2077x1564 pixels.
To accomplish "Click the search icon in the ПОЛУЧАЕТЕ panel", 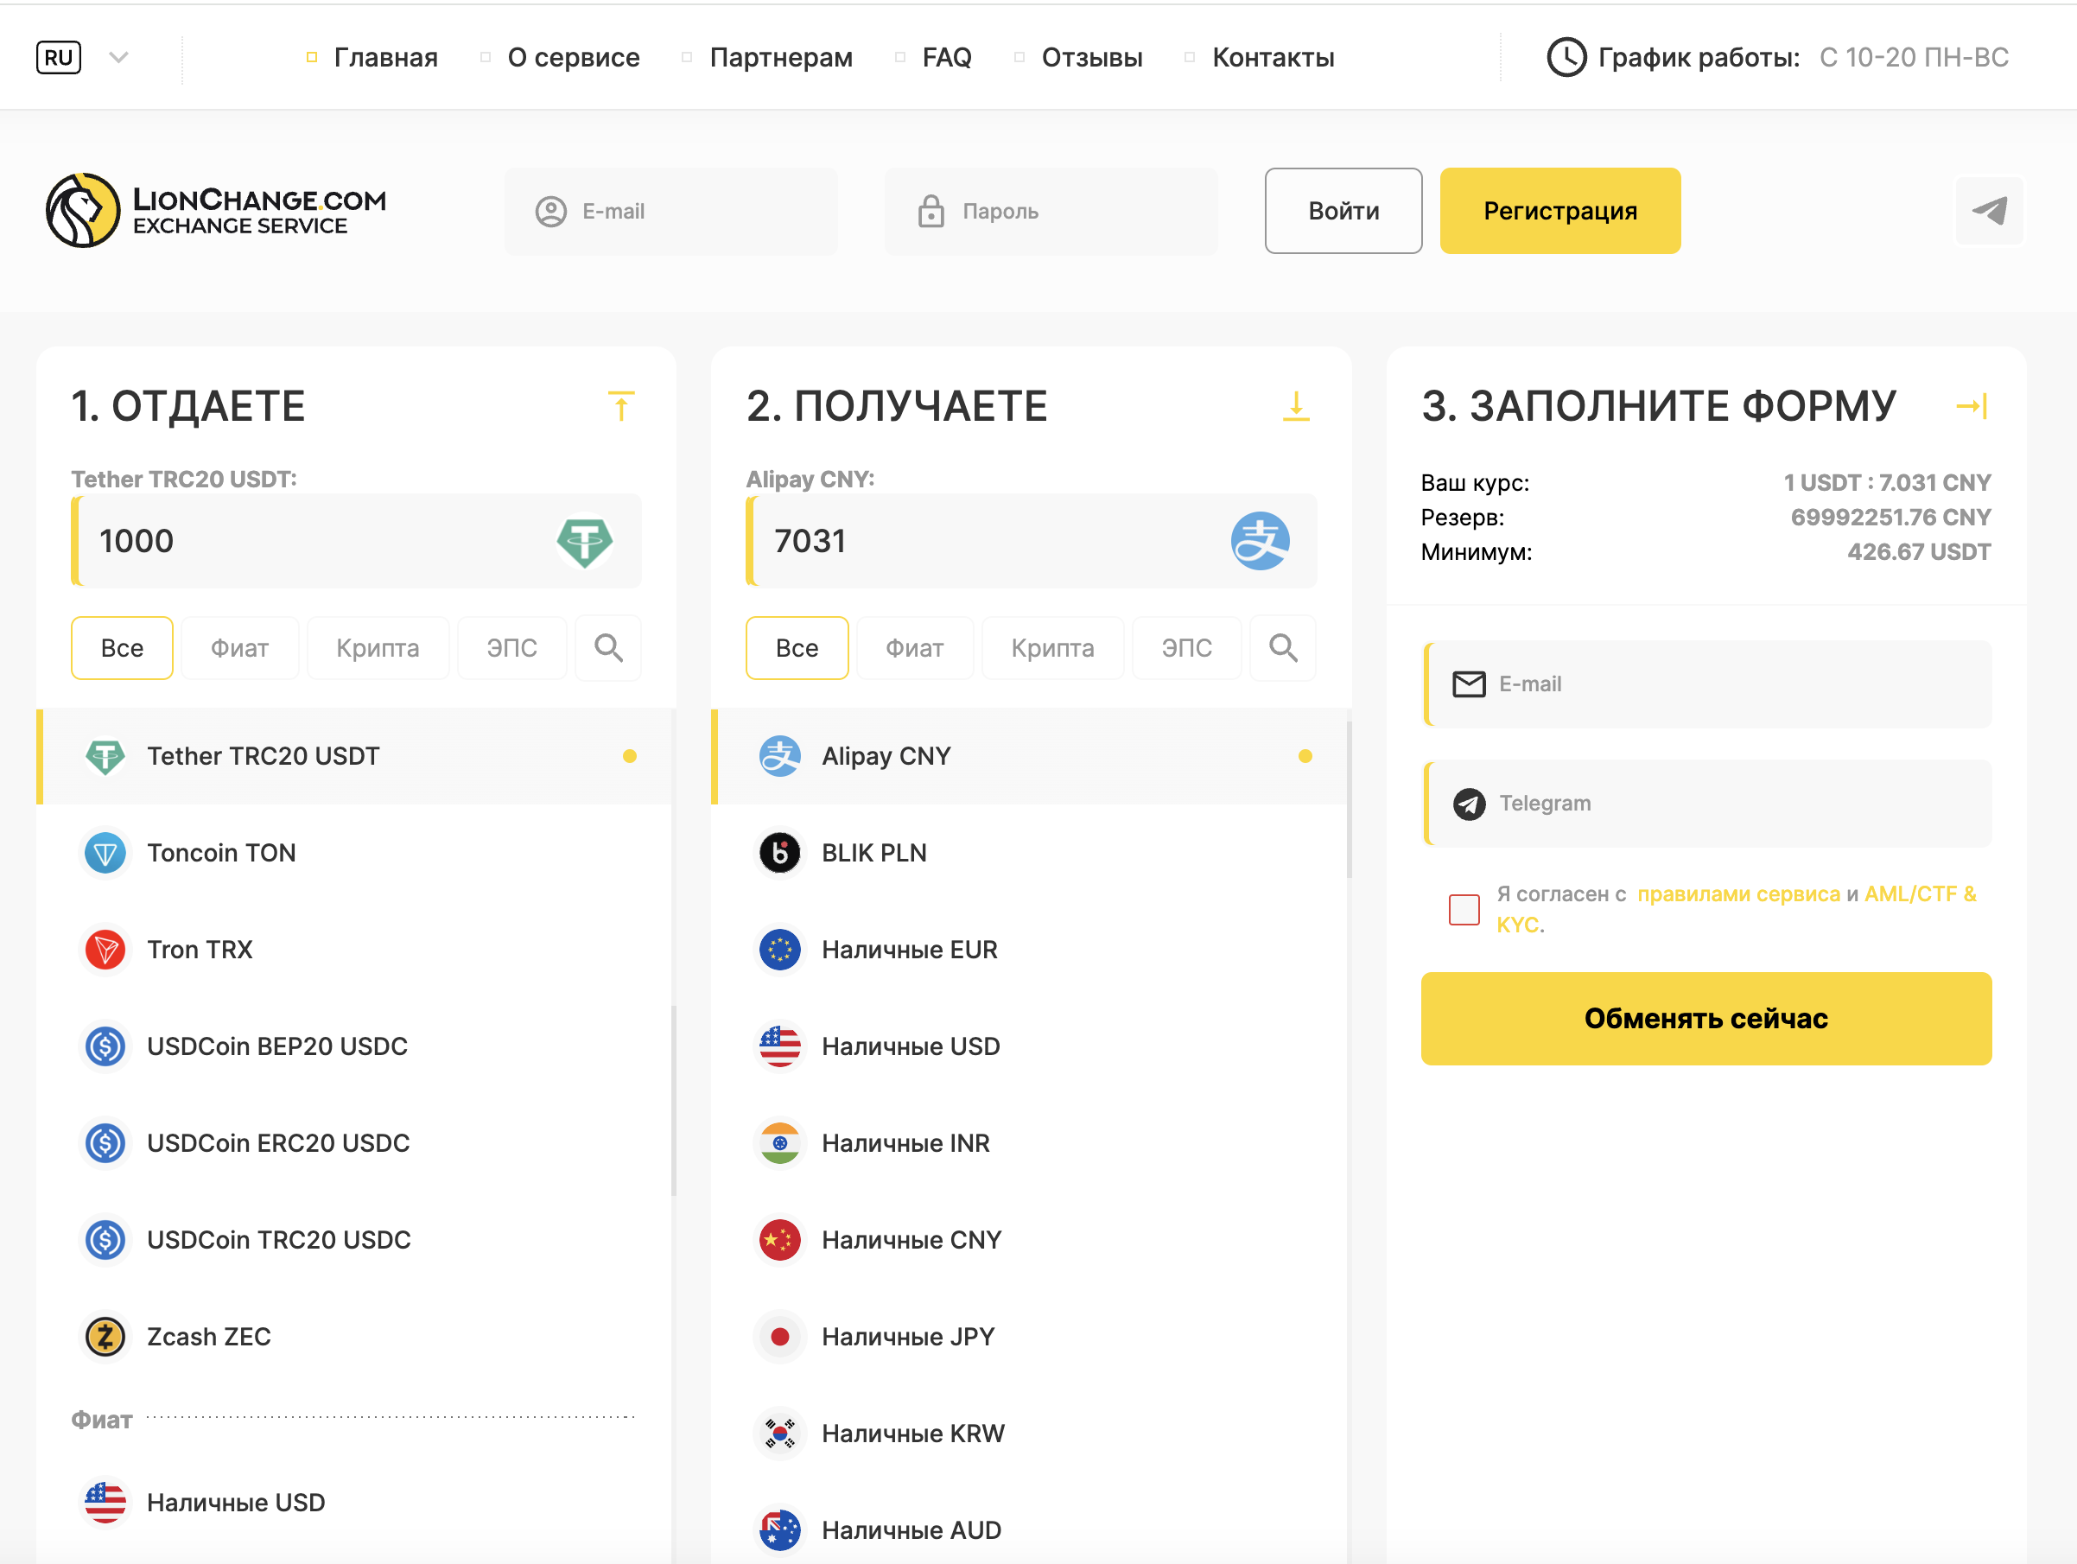I will point(1283,647).
